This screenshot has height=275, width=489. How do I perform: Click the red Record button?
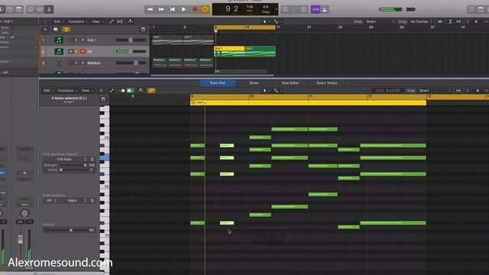coord(195,9)
